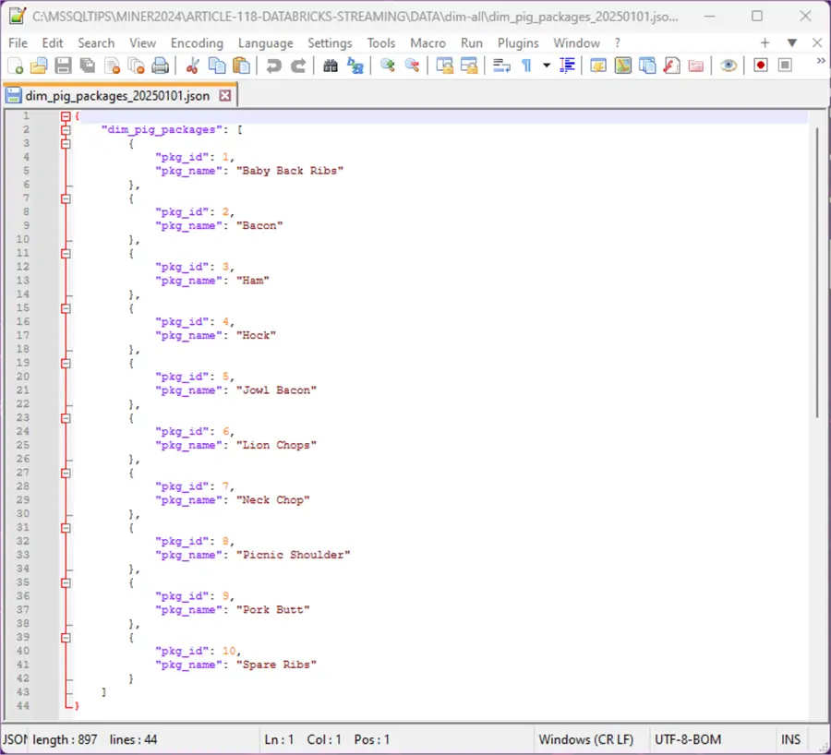Toggle synchronized horizontal scrolling
831x755 pixels.
click(469, 66)
